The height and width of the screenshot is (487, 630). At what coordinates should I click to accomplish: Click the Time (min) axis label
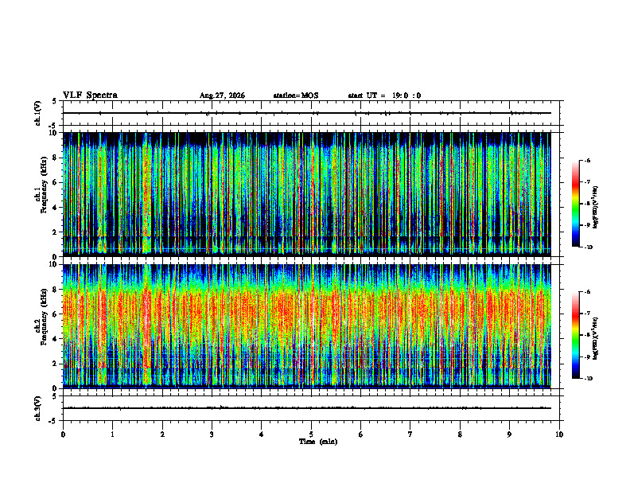point(318,442)
